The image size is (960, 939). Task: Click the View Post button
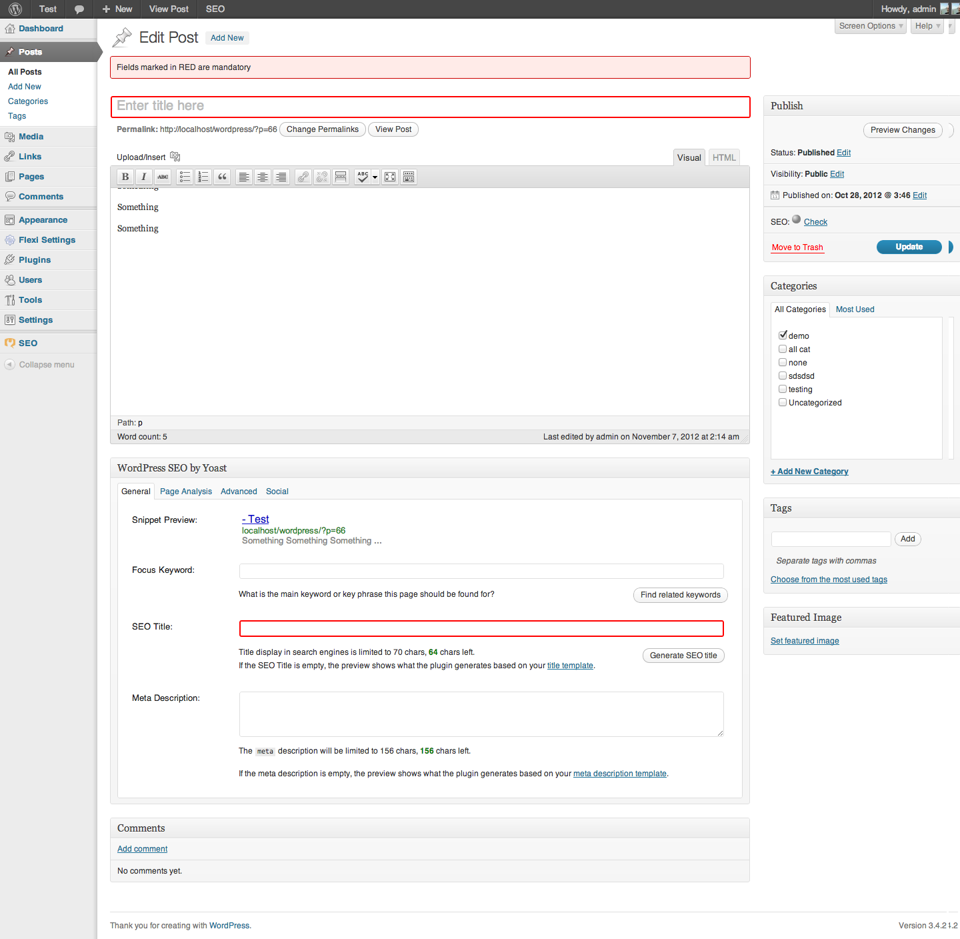click(x=393, y=129)
